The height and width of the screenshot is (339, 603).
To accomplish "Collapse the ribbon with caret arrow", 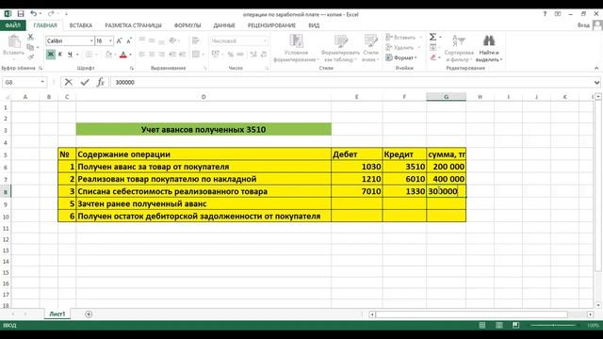I will tap(596, 68).
